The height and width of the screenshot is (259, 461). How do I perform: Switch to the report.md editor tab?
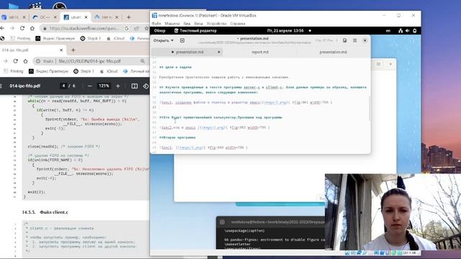coord(260,52)
